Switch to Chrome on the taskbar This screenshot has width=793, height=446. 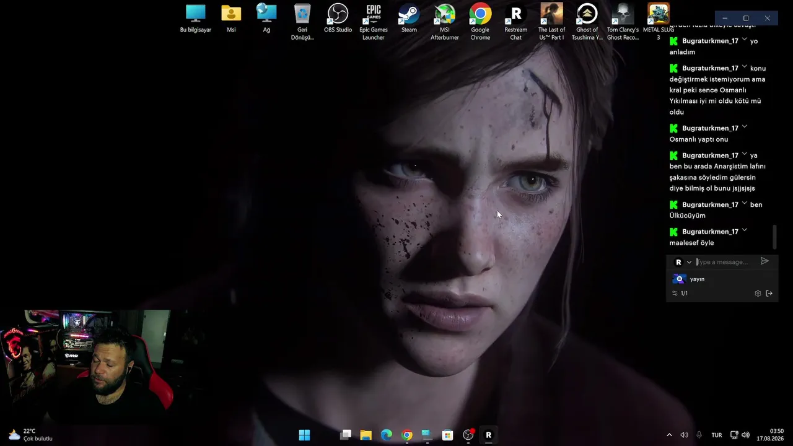tap(406, 435)
